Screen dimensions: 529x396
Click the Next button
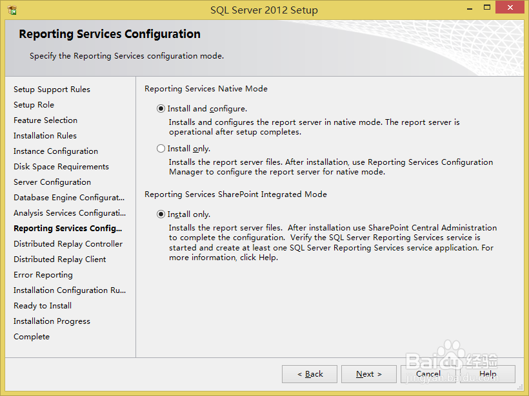[368, 374]
